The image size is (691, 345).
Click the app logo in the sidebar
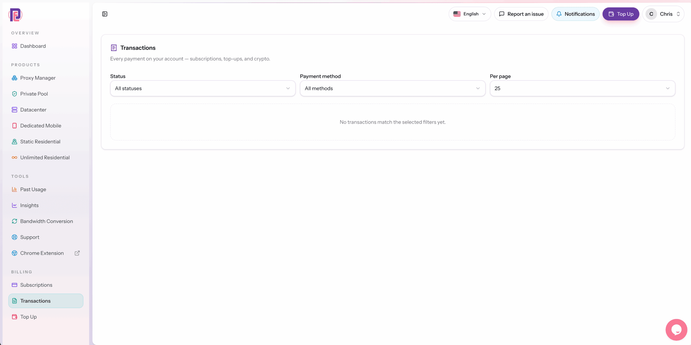(x=15, y=15)
